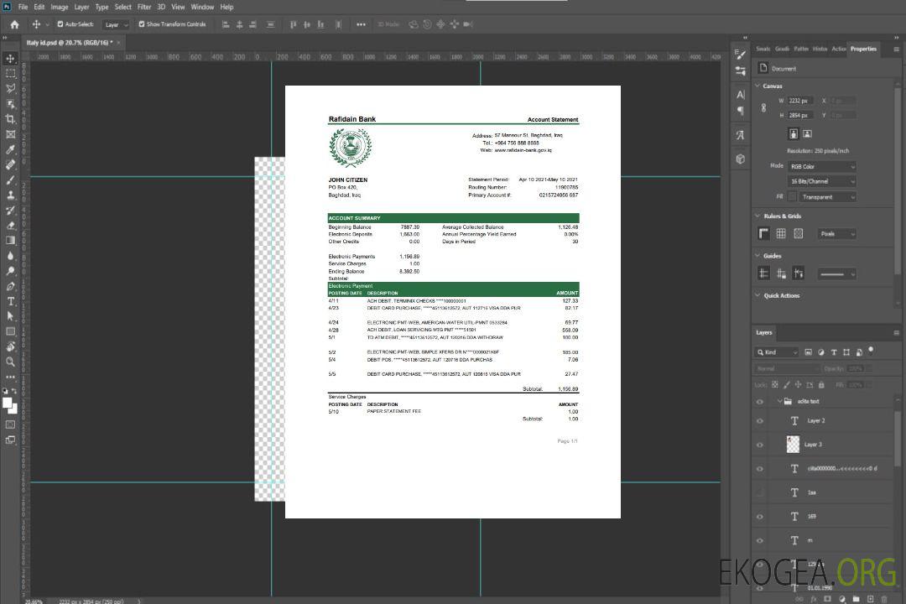Select the Dodge tool

pyautogui.click(x=10, y=270)
